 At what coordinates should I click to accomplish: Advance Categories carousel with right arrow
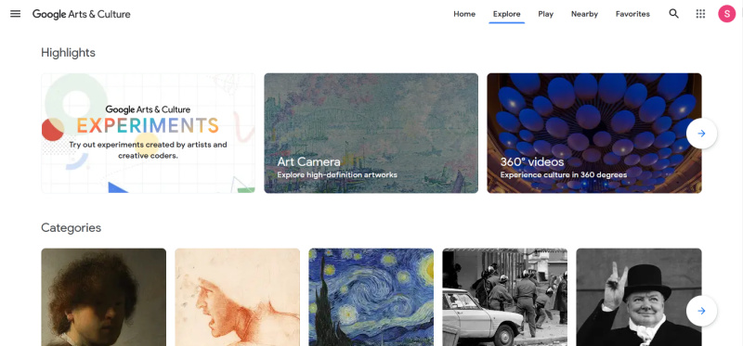[x=701, y=311]
